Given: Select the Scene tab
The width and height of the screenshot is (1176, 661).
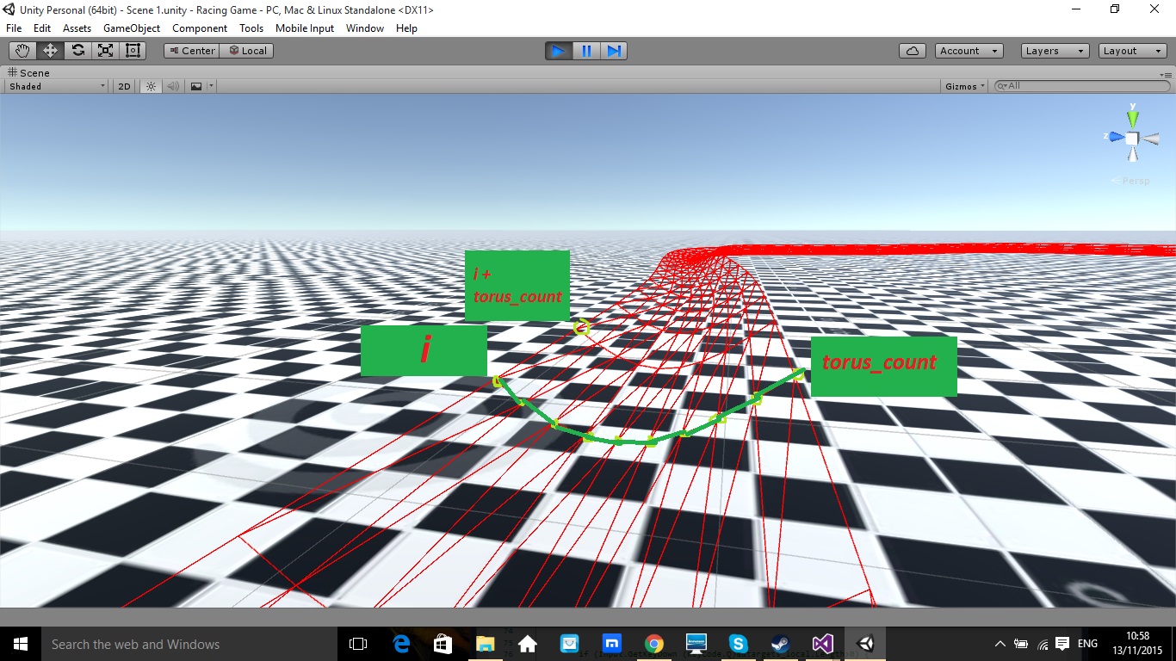Looking at the screenshot, I should (x=29, y=73).
